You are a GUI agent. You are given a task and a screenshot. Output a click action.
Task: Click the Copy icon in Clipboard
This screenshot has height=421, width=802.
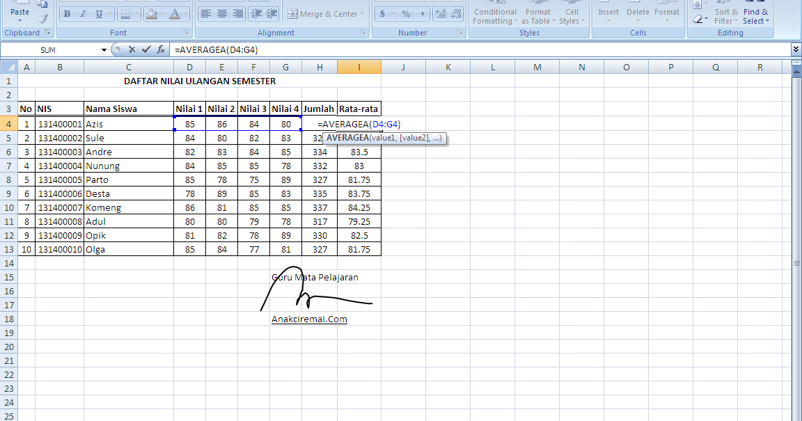[x=43, y=4]
